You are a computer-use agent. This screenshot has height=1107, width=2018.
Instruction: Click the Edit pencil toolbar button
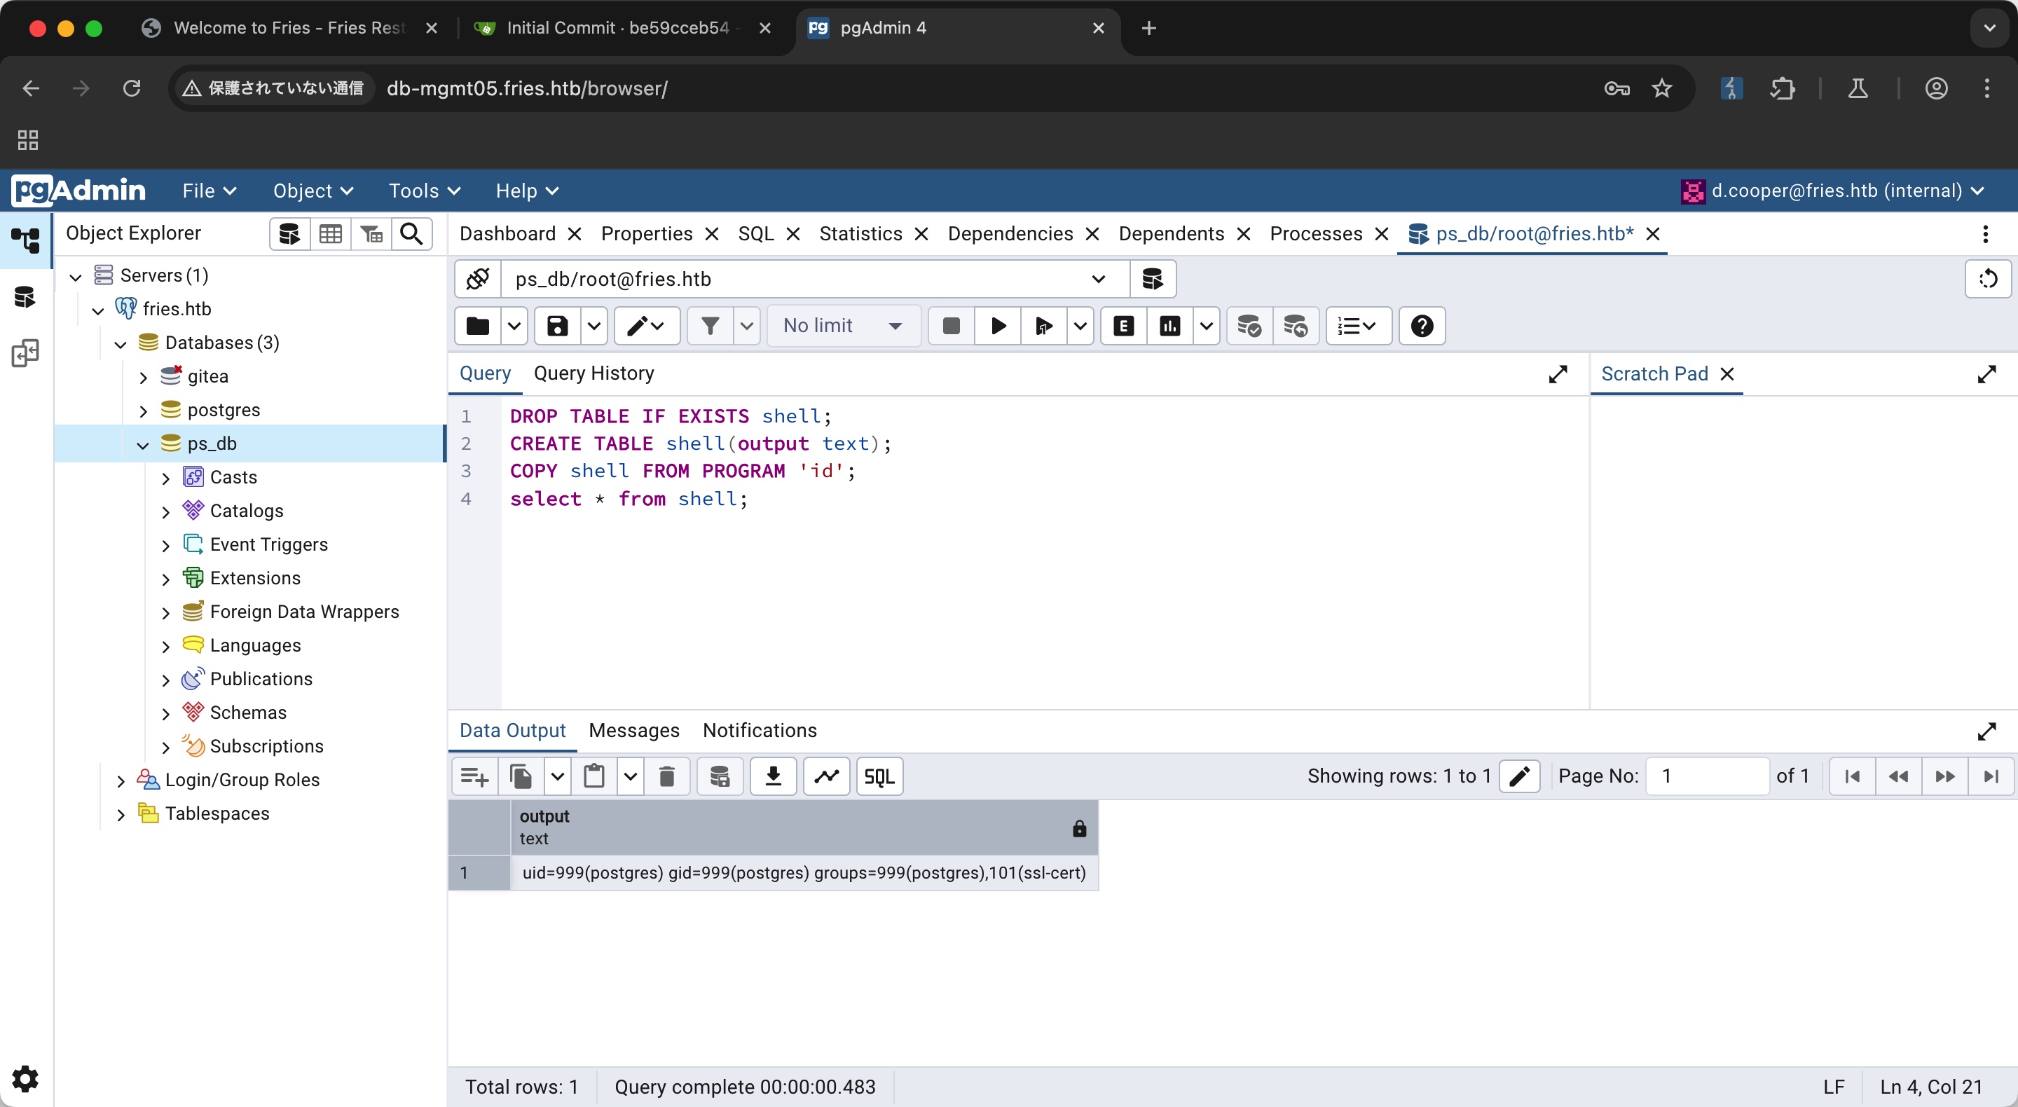tap(646, 326)
